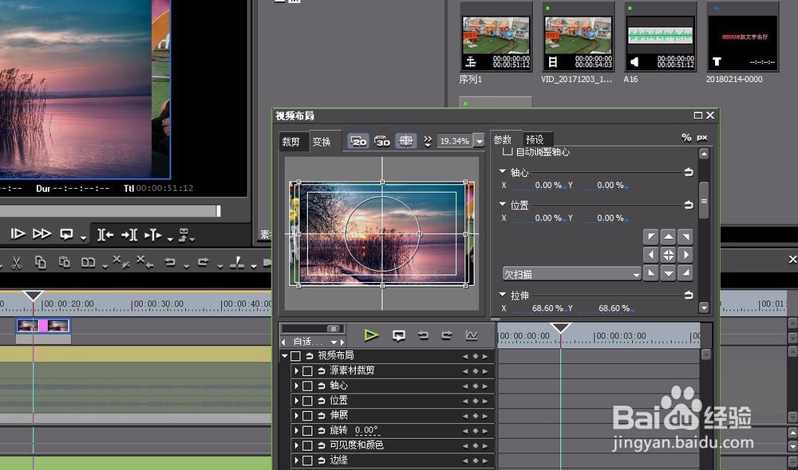Switch to 2D mode in video layout

click(x=358, y=141)
